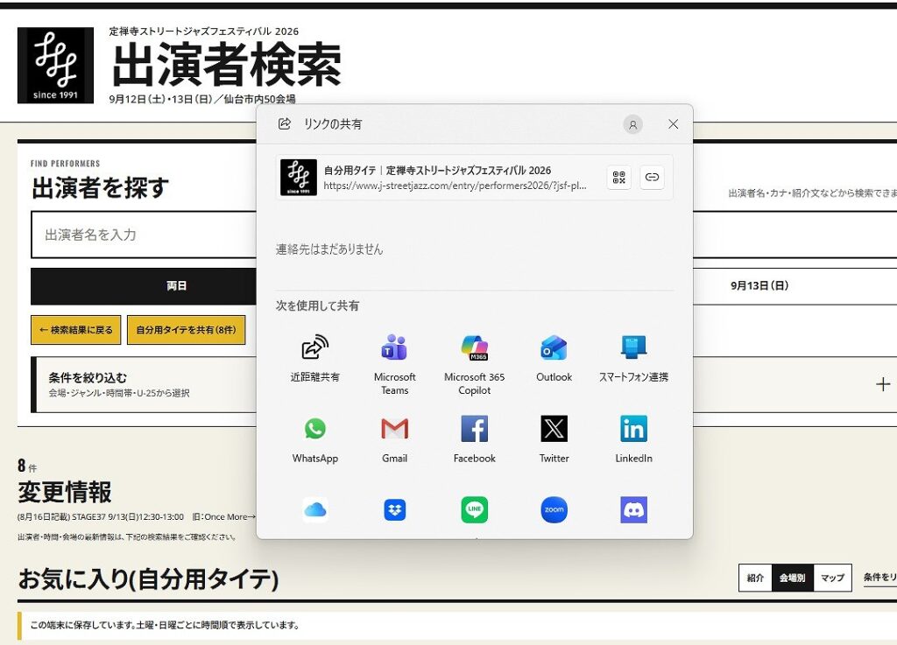Select the 9月13日(日) day filter tab
Image resolution: width=897 pixels, height=645 pixels.
(759, 285)
